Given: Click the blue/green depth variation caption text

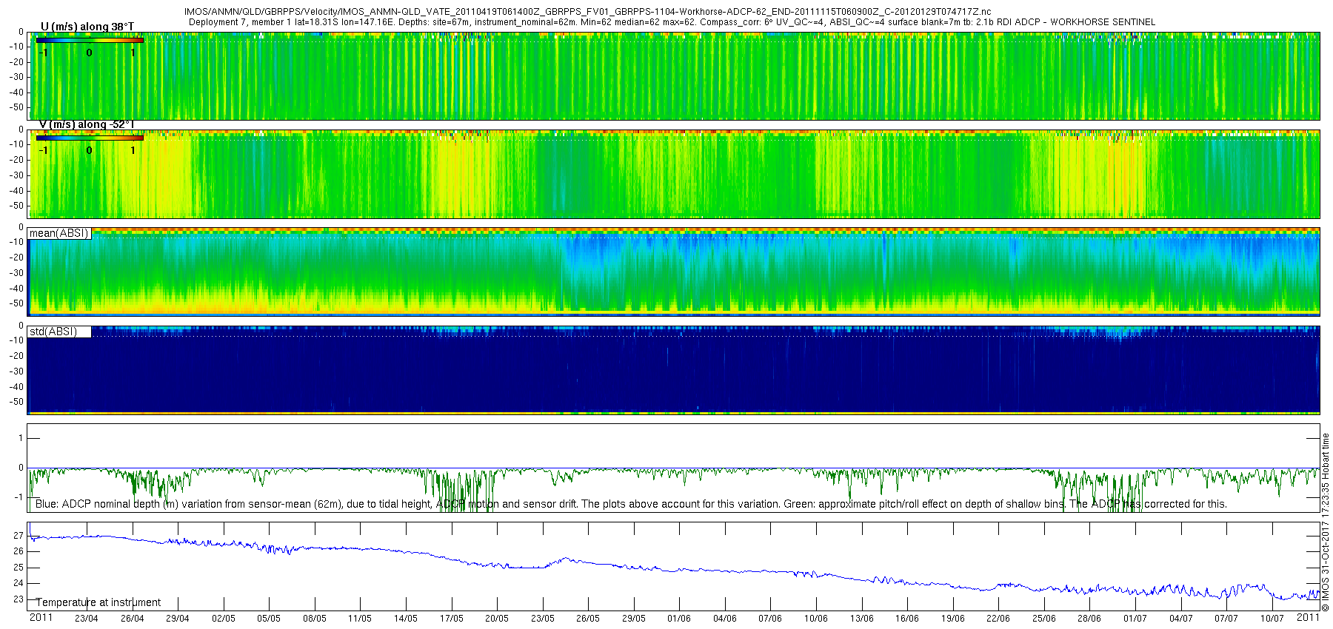Looking at the screenshot, I should pyautogui.click(x=631, y=504).
